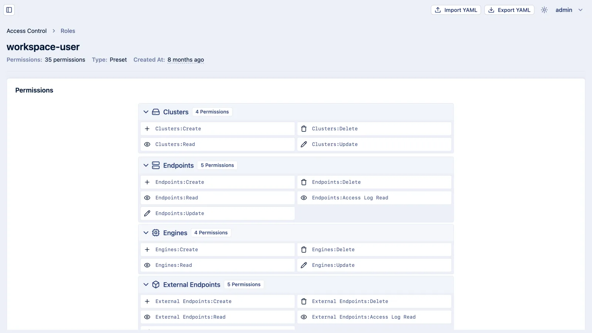Click eye icon beside Endpoints:Read
This screenshot has width=592, height=333.
pos(147,198)
